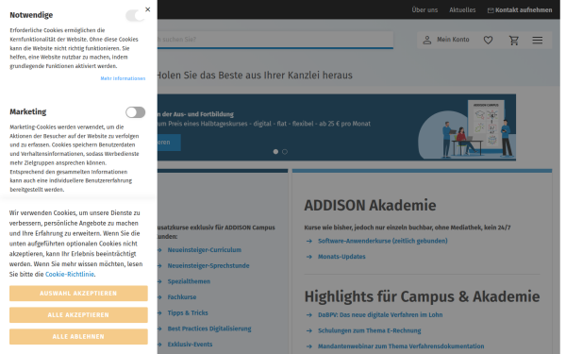
Task: Click the Alle akzeptieren button
Action: coord(78,315)
